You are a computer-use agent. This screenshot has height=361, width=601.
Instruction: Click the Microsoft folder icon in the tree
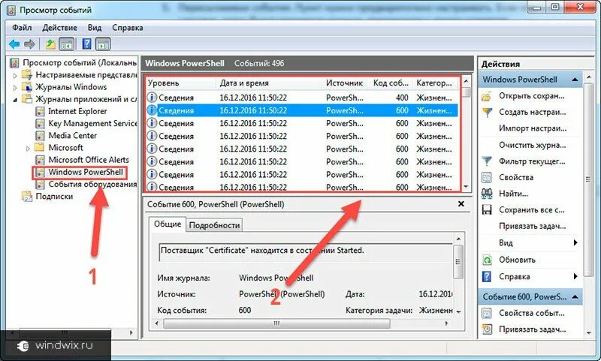coord(40,147)
